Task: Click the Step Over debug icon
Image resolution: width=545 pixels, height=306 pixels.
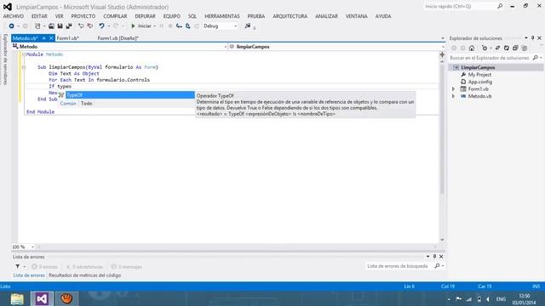Action: click(x=187, y=26)
